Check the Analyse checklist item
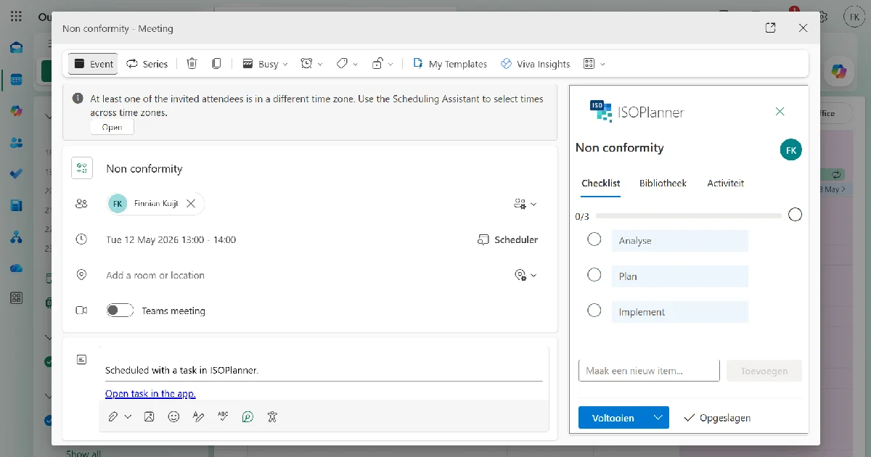Viewport: 871px width, 457px height. (x=594, y=239)
